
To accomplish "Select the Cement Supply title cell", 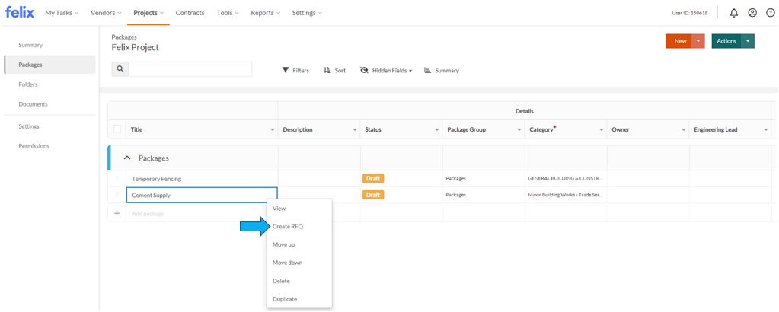I will point(202,196).
